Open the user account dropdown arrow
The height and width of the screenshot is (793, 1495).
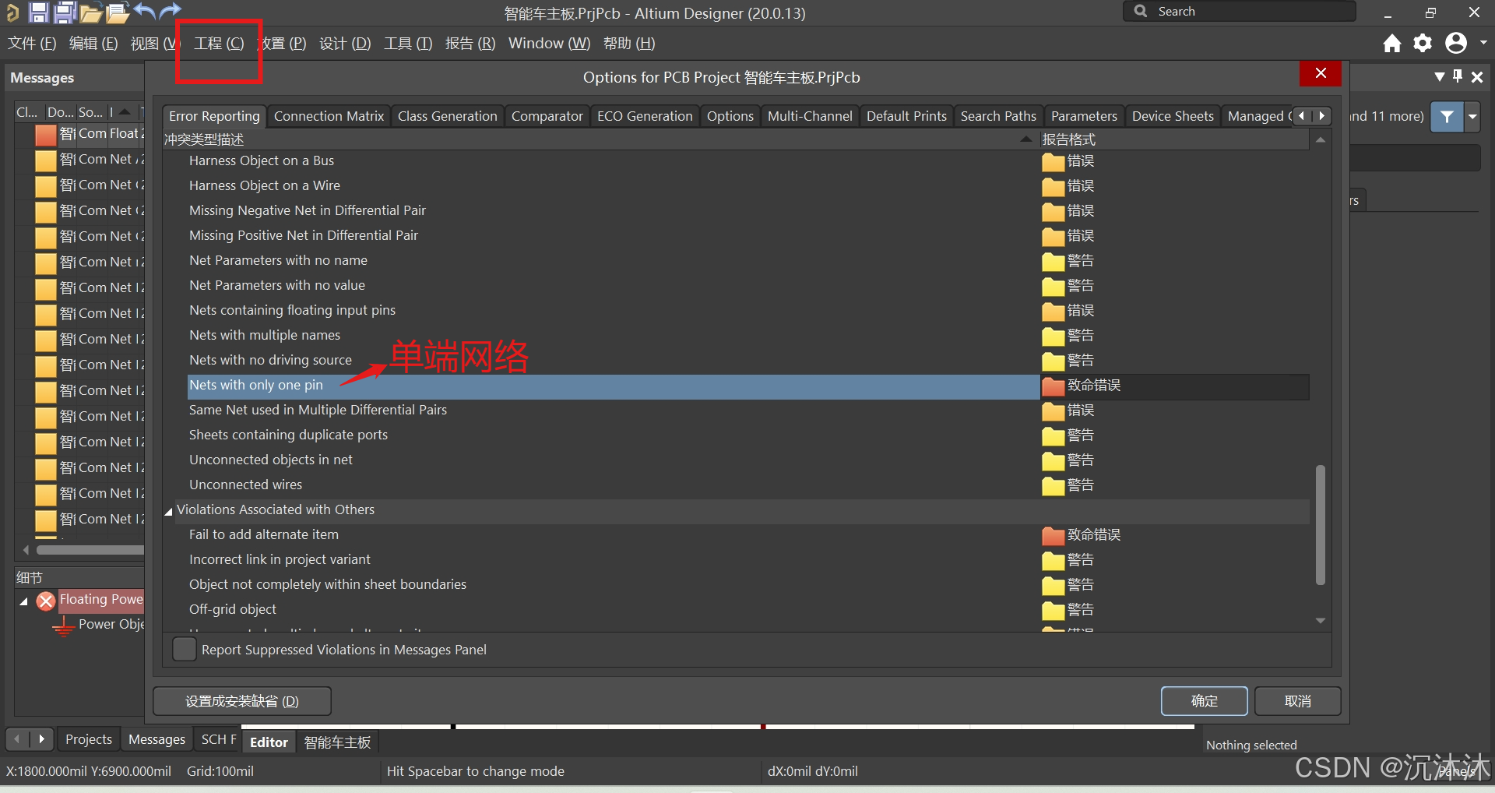click(x=1483, y=43)
